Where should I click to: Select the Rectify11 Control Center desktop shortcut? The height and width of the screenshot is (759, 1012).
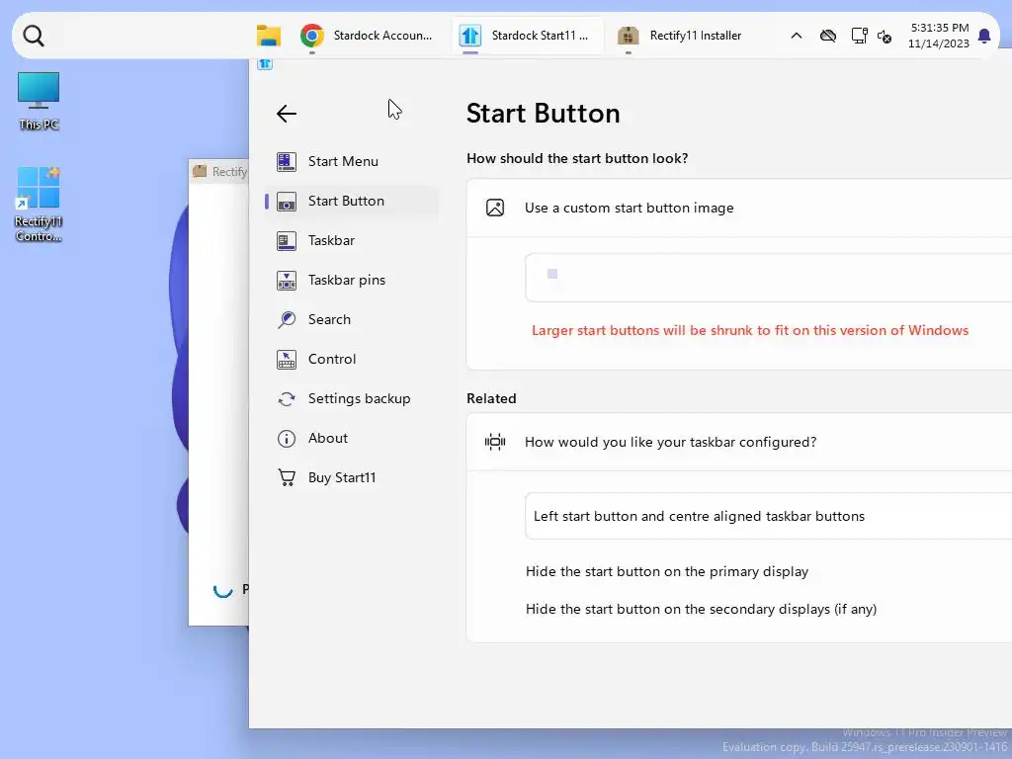(39, 205)
